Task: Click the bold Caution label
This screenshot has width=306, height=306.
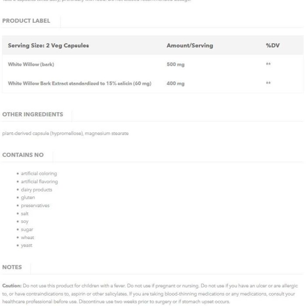Action: [12, 286]
